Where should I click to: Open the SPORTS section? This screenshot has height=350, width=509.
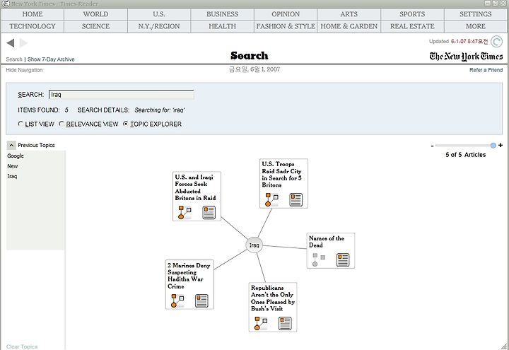tap(412, 14)
